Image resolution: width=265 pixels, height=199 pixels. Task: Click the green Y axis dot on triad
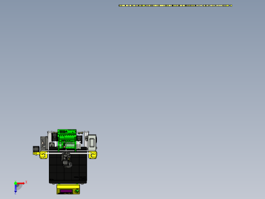(x=15, y=183)
